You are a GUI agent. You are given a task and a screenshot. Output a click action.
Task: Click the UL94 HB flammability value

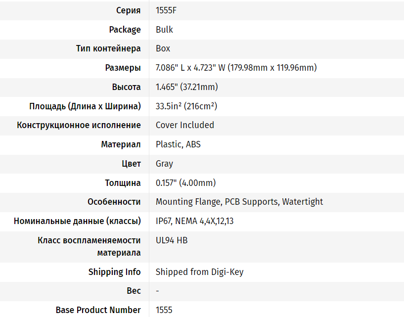coord(172,240)
